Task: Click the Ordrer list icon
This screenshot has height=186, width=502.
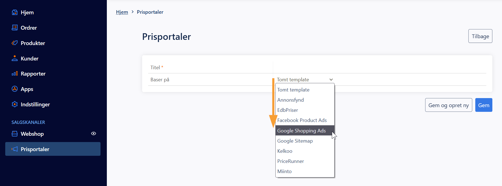Action: [15, 27]
